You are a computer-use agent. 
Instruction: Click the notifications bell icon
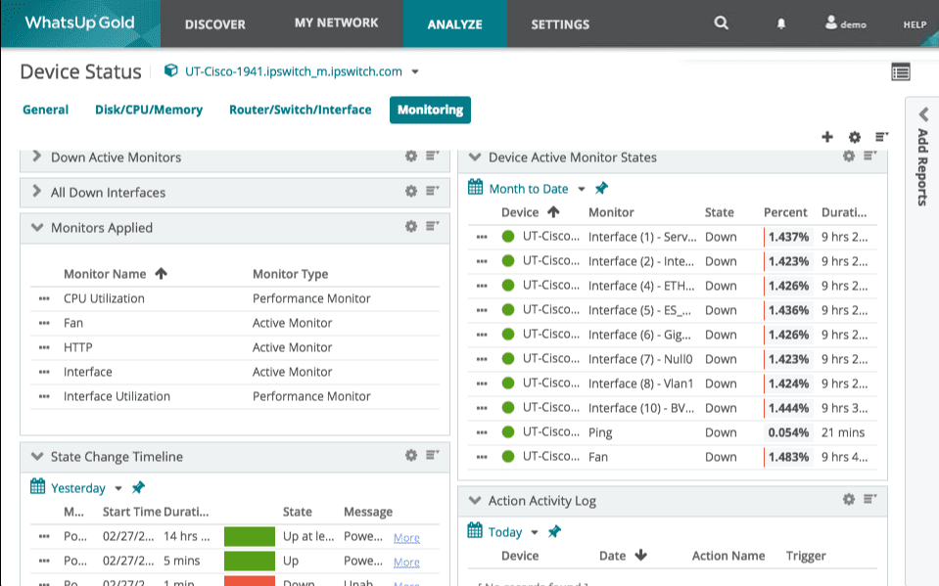click(780, 24)
